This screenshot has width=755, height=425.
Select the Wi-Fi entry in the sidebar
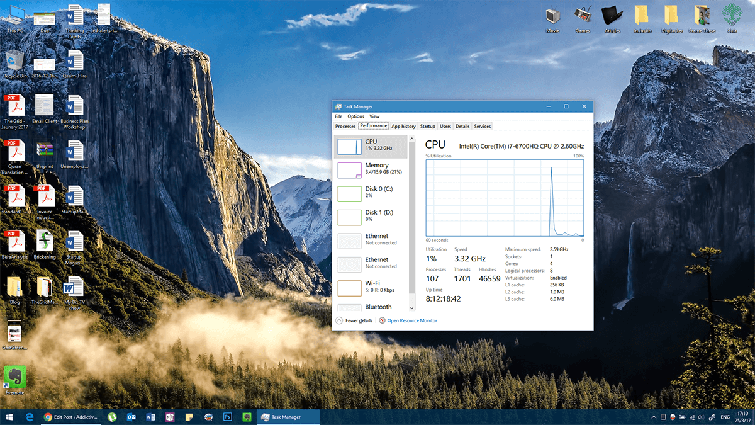371,288
